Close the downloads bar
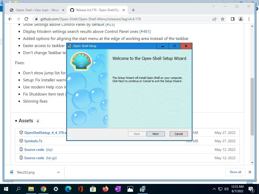Screen dimensions: 259x194 [x=250, y=172]
